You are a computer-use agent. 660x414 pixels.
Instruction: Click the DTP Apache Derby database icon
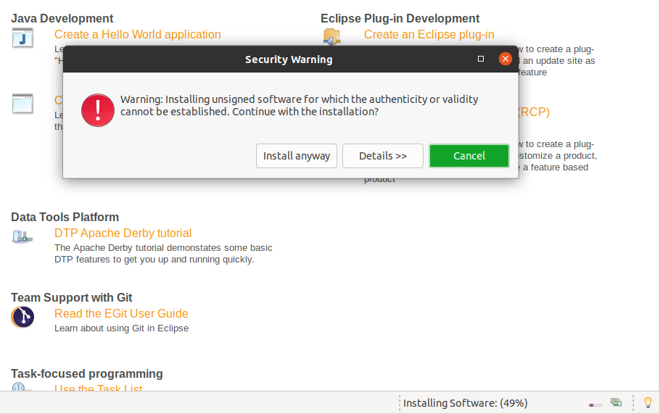click(22, 236)
